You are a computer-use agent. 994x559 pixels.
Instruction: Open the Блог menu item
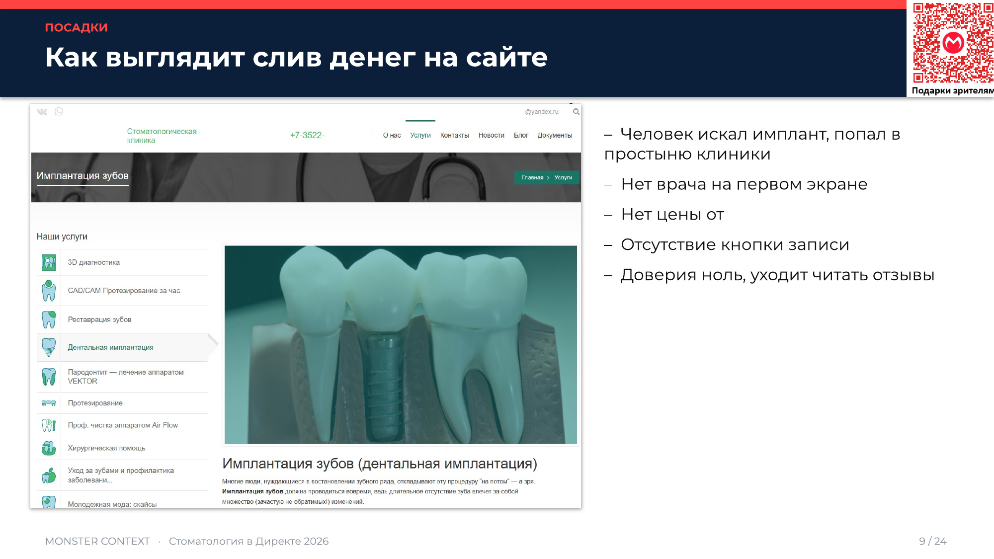pyautogui.click(x=521, y=135)
